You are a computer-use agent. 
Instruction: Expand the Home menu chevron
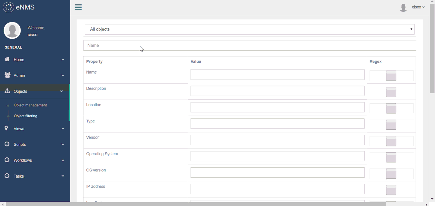pyautogui.click(x=63, y=60)
